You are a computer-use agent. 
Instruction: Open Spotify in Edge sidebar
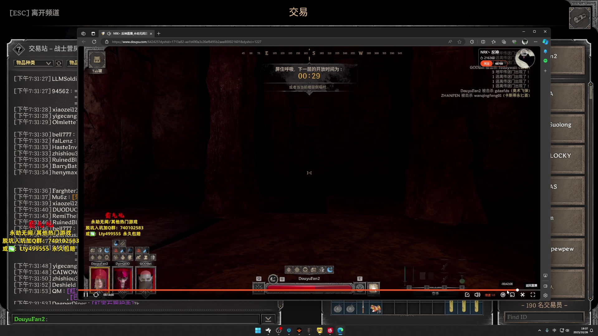coord(545,61)
